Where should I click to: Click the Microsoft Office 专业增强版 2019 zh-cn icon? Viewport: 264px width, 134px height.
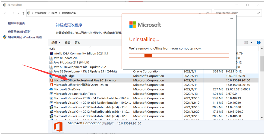(x=51, y=85)
